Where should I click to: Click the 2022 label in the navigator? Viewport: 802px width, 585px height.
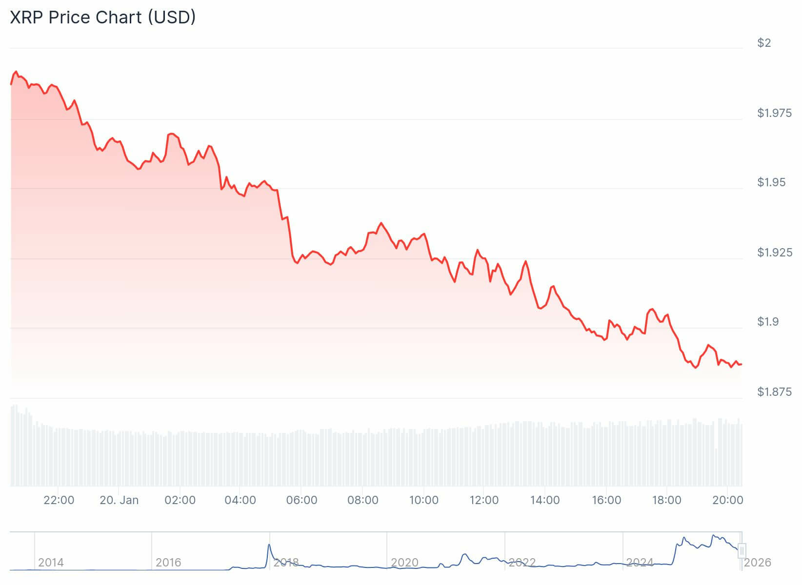click(522, 563)
